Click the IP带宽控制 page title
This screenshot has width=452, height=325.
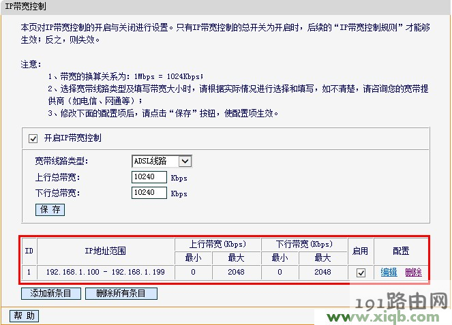click(26, 6)
